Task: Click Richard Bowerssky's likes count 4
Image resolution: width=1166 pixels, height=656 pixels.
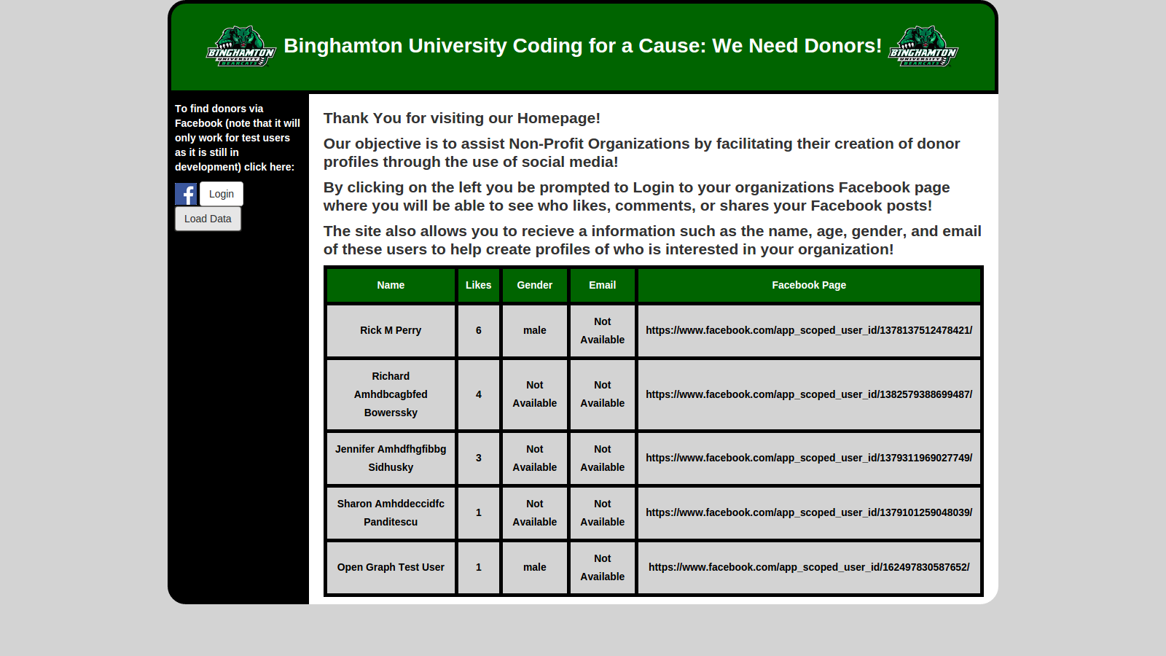Action: pyautogui.click(x=479, y=394)
